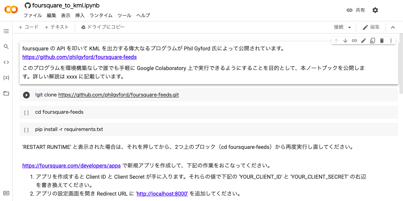
Task: Move cell up with the up arrow icon
Action: coord(336,40)
